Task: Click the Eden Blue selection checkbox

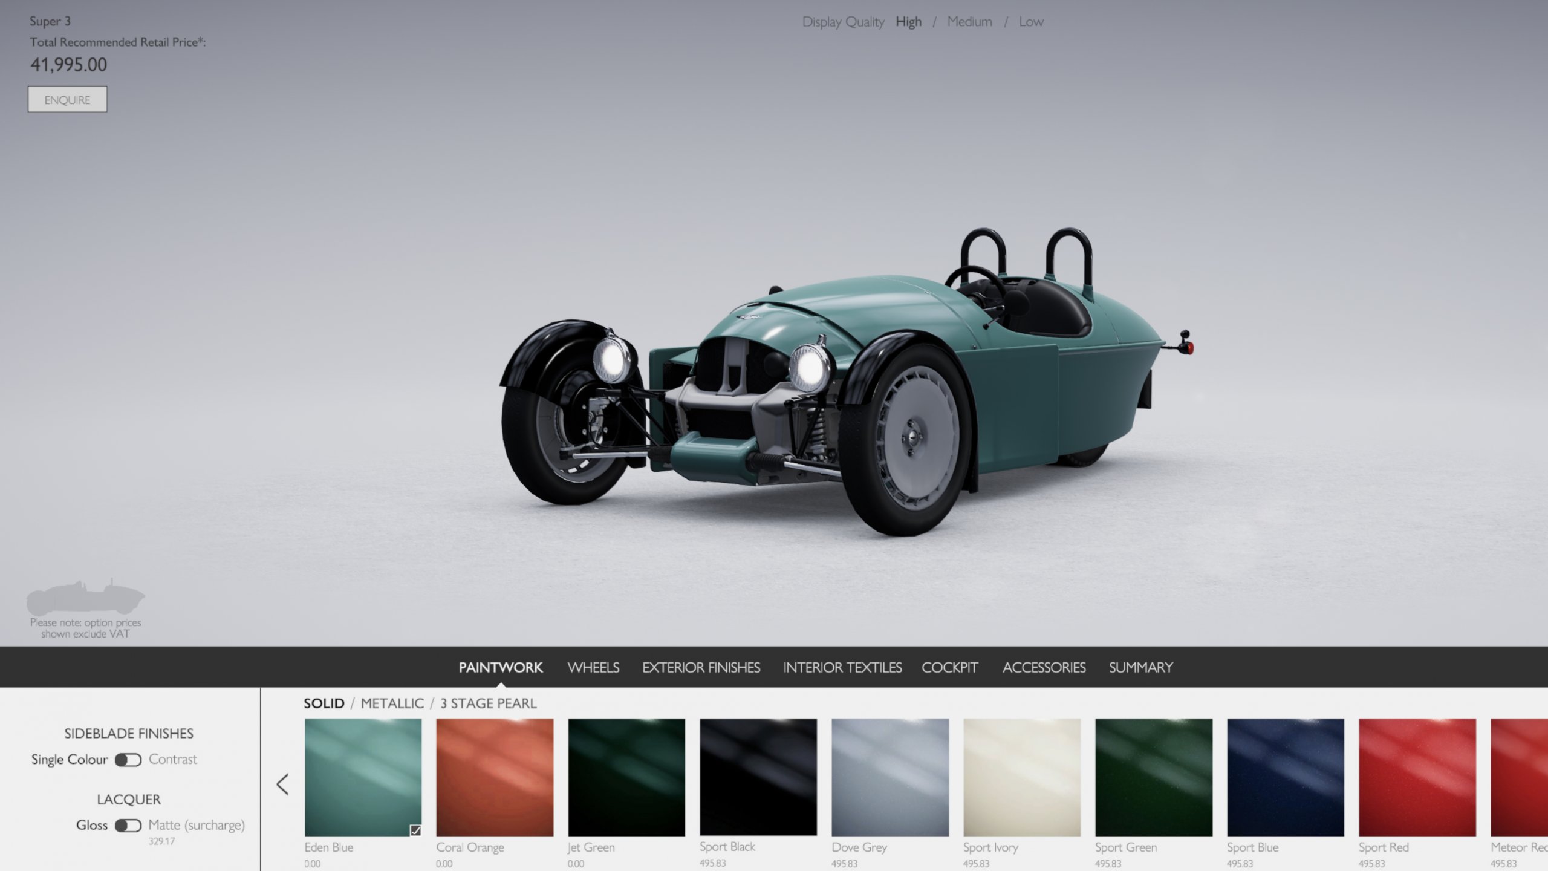Action: click(415, 830)
